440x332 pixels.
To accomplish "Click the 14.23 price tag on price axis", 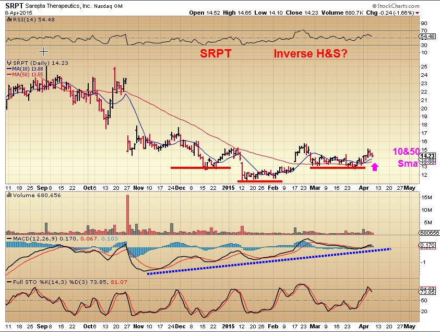I will click(x=427, y=156).
